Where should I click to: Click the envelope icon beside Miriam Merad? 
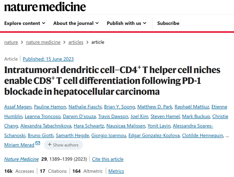[x=38, y=143]
